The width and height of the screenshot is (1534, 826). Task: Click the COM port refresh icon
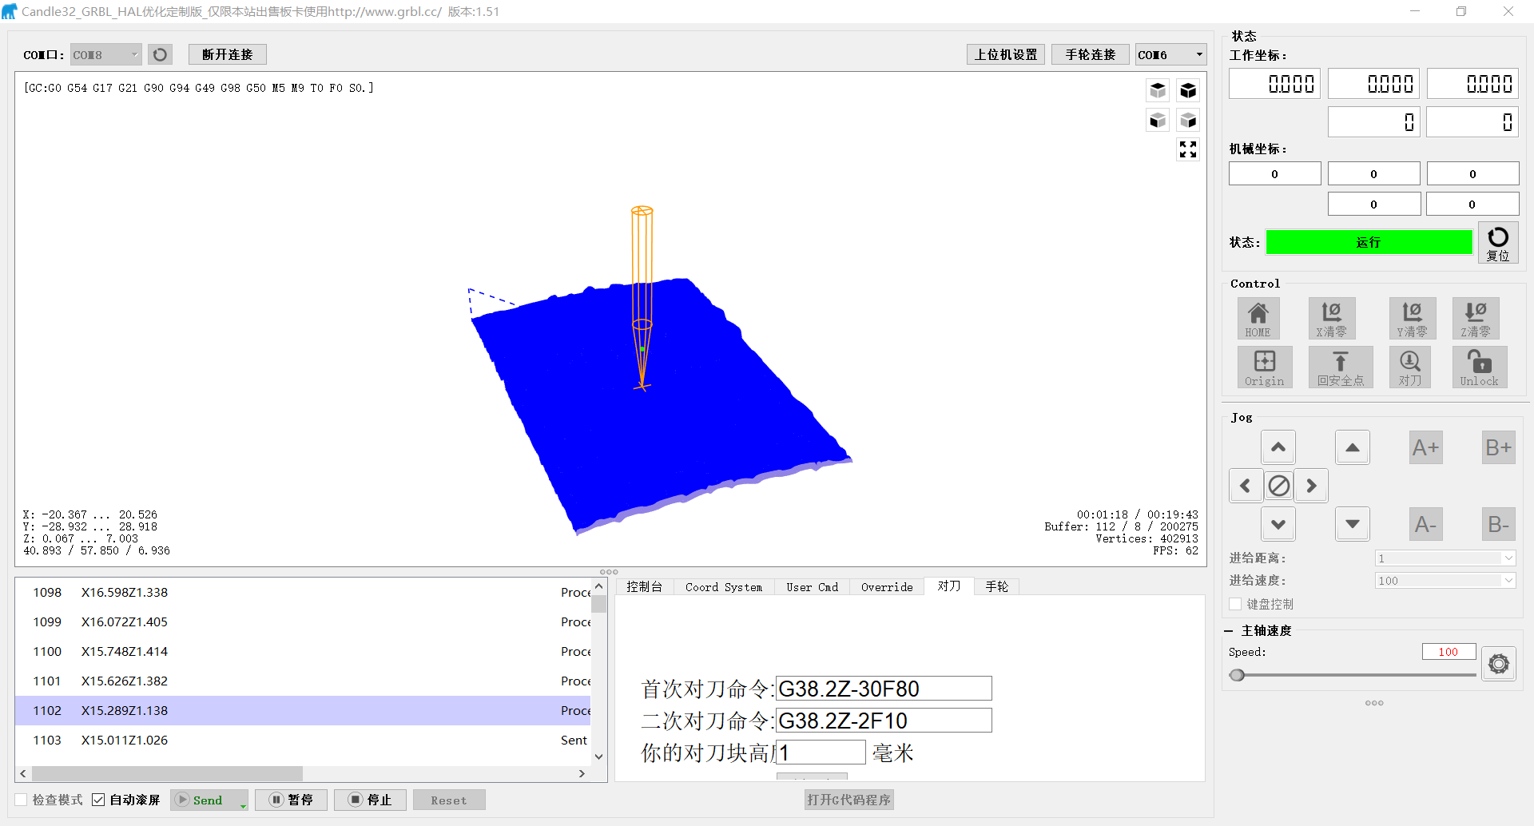click(160, 54)
